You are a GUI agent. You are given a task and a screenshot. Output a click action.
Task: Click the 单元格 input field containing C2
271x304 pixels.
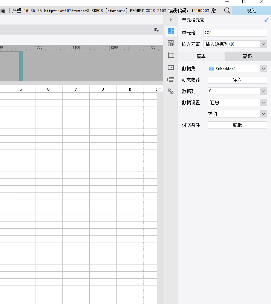[235, 33]
